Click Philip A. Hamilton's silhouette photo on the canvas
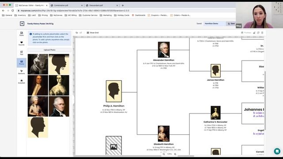283x159 pixels. (114, 91)
